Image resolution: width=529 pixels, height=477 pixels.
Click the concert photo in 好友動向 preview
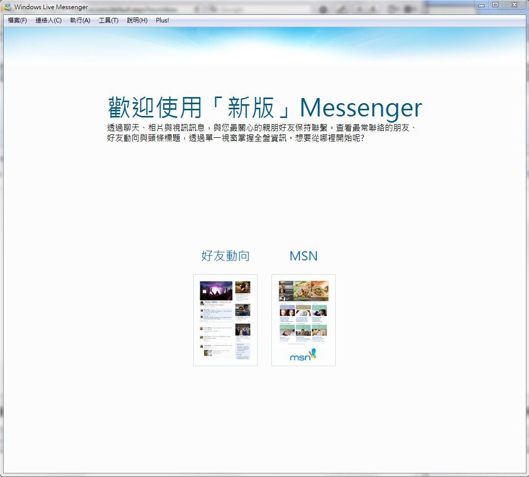pyautogui.click(x=216, y=291)
